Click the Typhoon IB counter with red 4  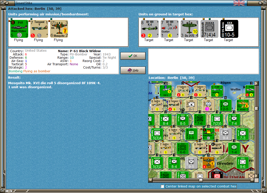pyautogui.click(x=183, y=91)
